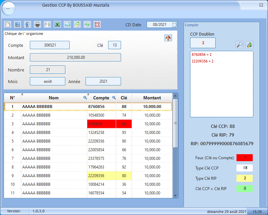Screen dimensions: 268x215
Task: Click the red X delete icon
Action: (97, 24)
